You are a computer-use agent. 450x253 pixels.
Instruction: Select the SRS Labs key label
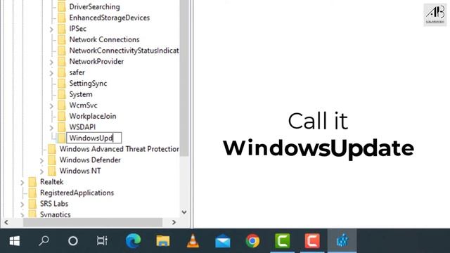click(54, 204)
